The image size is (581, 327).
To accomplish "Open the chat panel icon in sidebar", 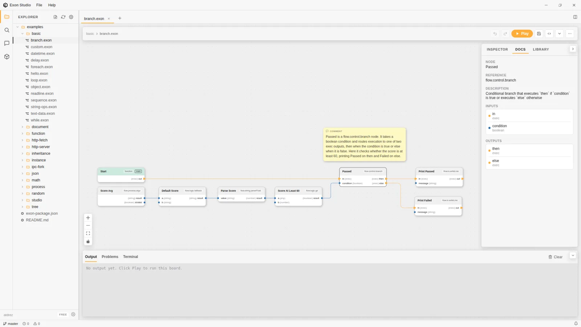I will coord(7,43).
